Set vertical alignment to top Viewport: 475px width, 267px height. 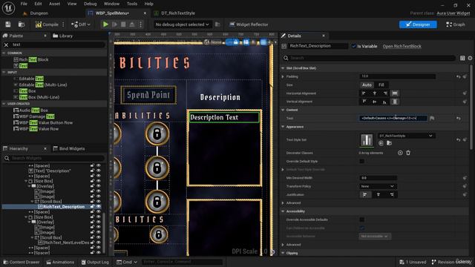pyautogui.click(x=364, y=102)
